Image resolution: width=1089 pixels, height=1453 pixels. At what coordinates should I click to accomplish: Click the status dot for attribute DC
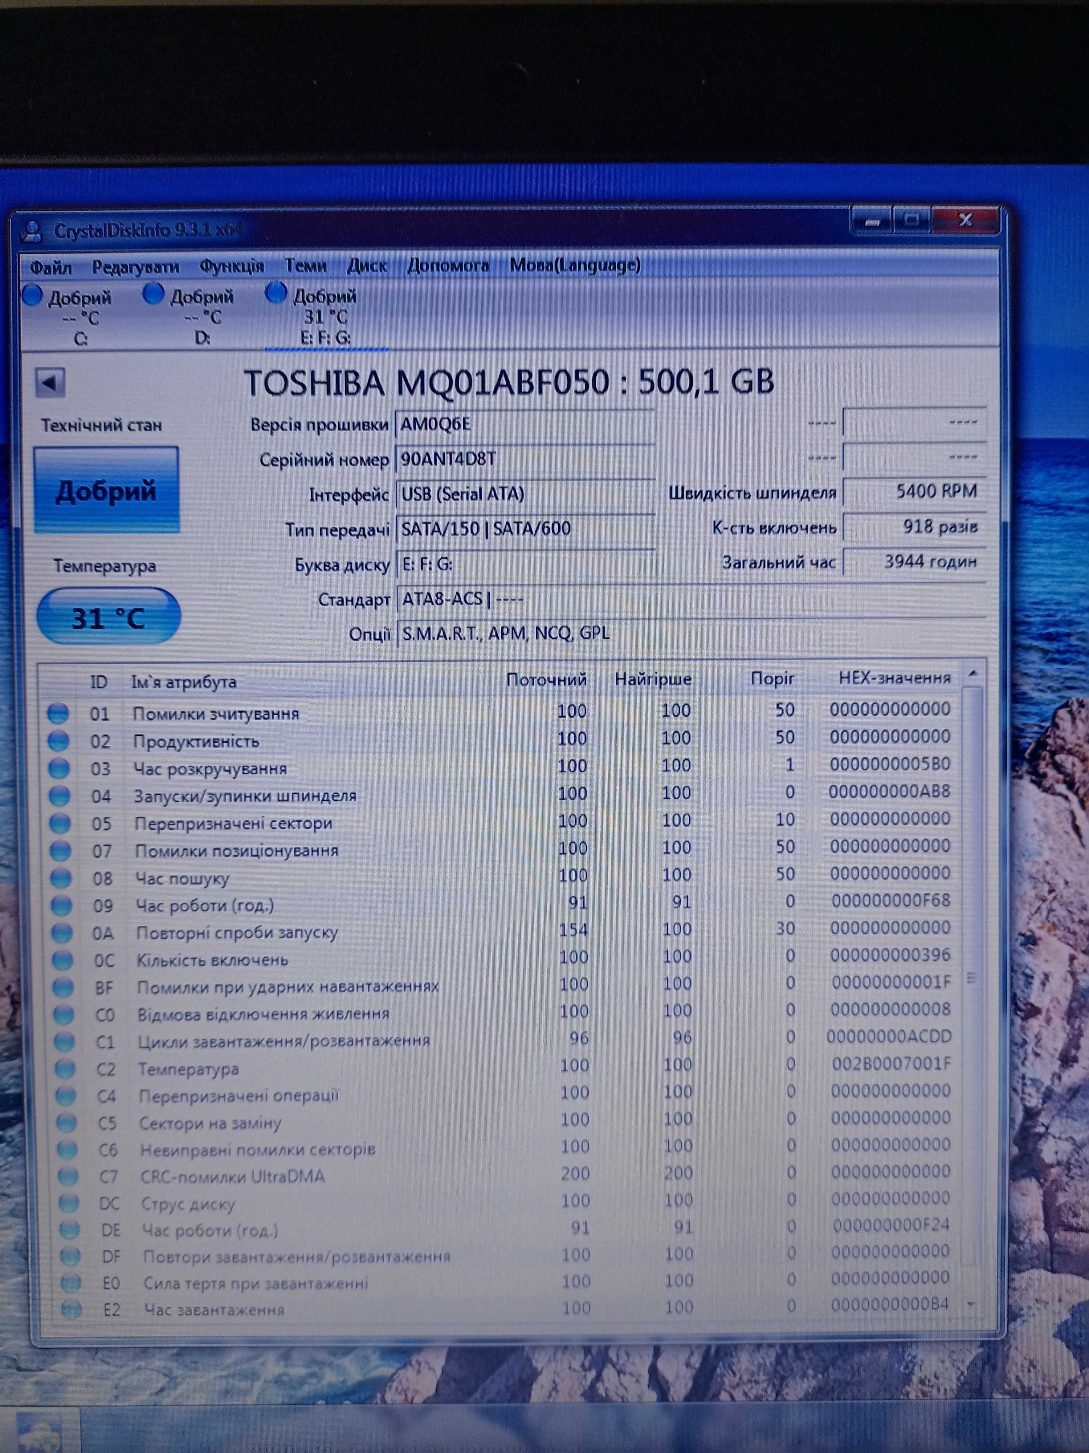(x=68, y=1203)
